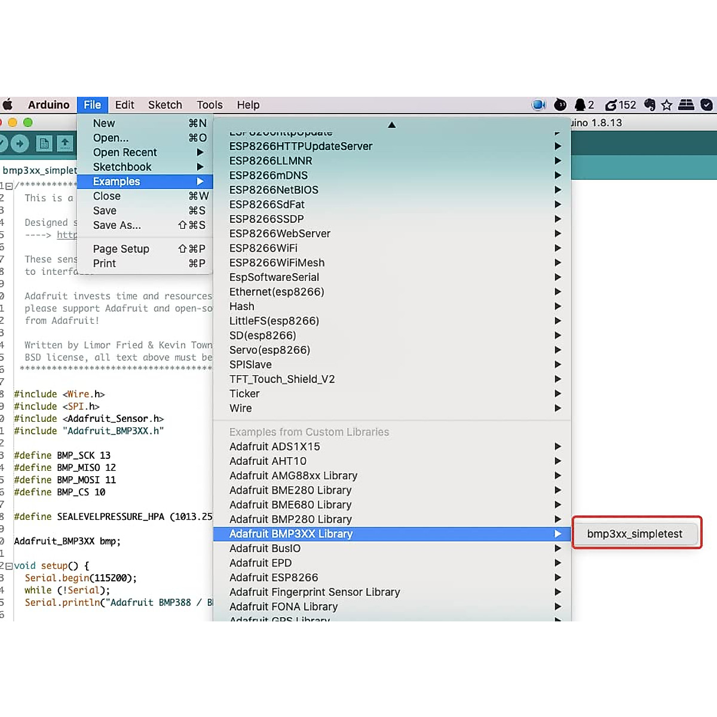Click the star icon in menu bar
Viewport: 717px width, 717px height.
[667, 105]
